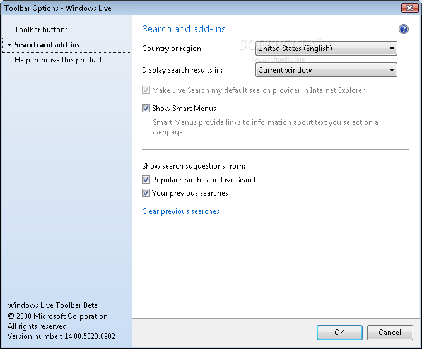Select Search and add-ins in sidebar
The height and width of the screenshot is (349, 422).
pyautogui.click(x=67, y=45)
